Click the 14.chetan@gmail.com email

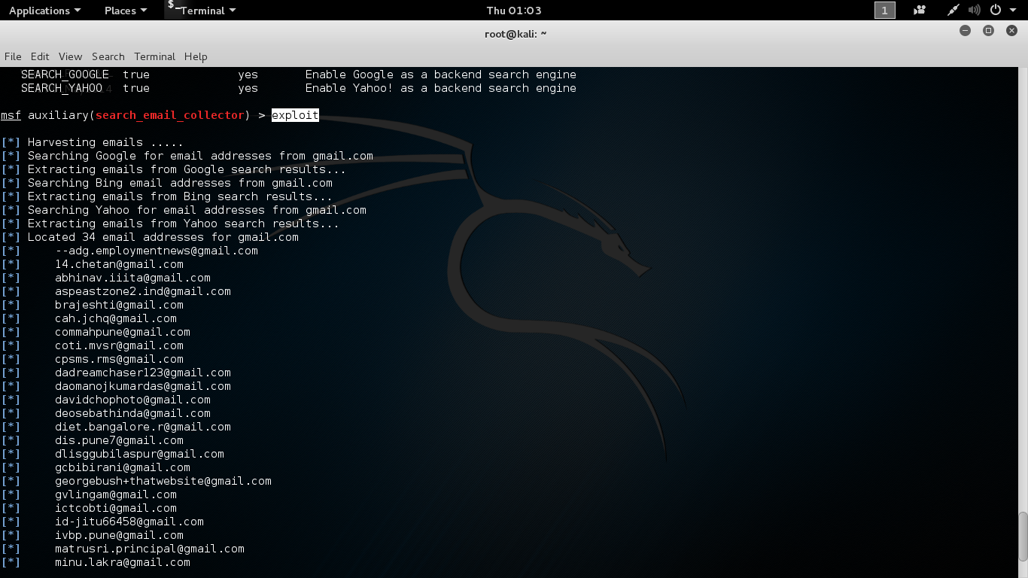point(119,264)
